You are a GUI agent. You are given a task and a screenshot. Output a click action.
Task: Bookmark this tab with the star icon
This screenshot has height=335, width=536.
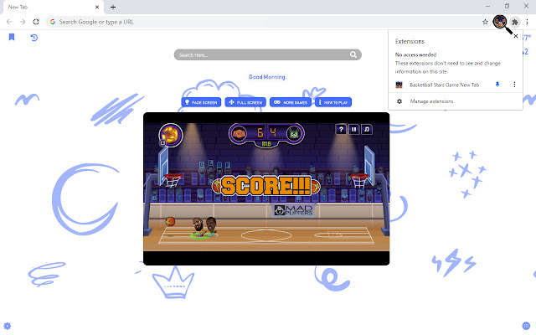pos(485,22)
